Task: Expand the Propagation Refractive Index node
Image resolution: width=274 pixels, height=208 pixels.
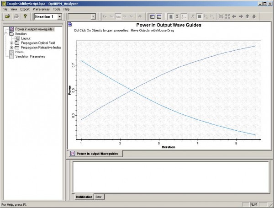Action: coord(11,48)
